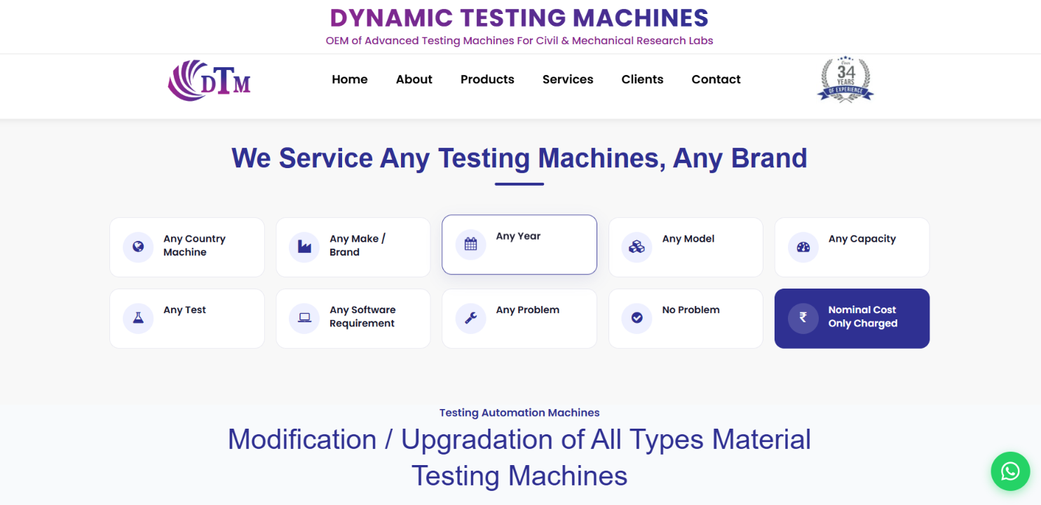Click the OEM of Advanced Testing Machines tagline

(519, 41)
